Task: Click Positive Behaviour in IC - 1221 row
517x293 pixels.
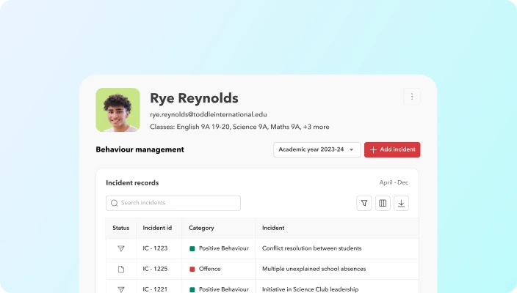Action: (223, 289)
